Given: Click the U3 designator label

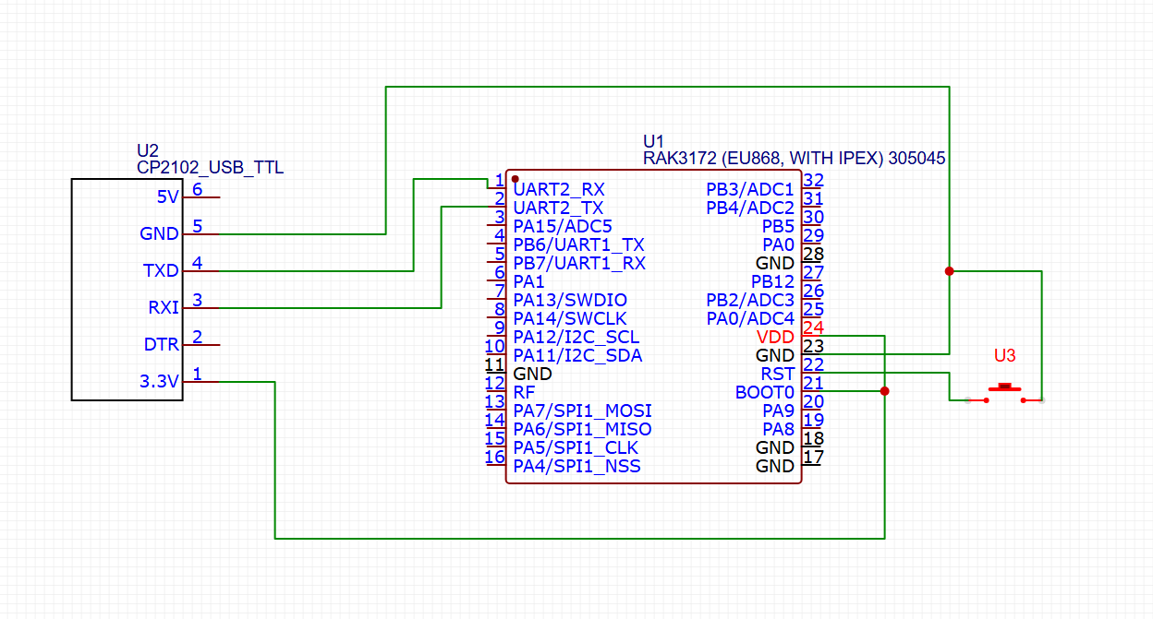Looking at the screenshot, I should 1004,355.
